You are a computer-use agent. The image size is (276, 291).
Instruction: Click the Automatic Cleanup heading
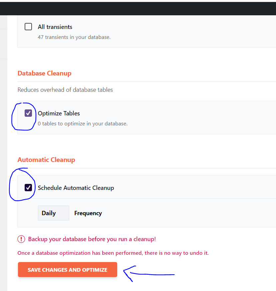click(46, 160)
